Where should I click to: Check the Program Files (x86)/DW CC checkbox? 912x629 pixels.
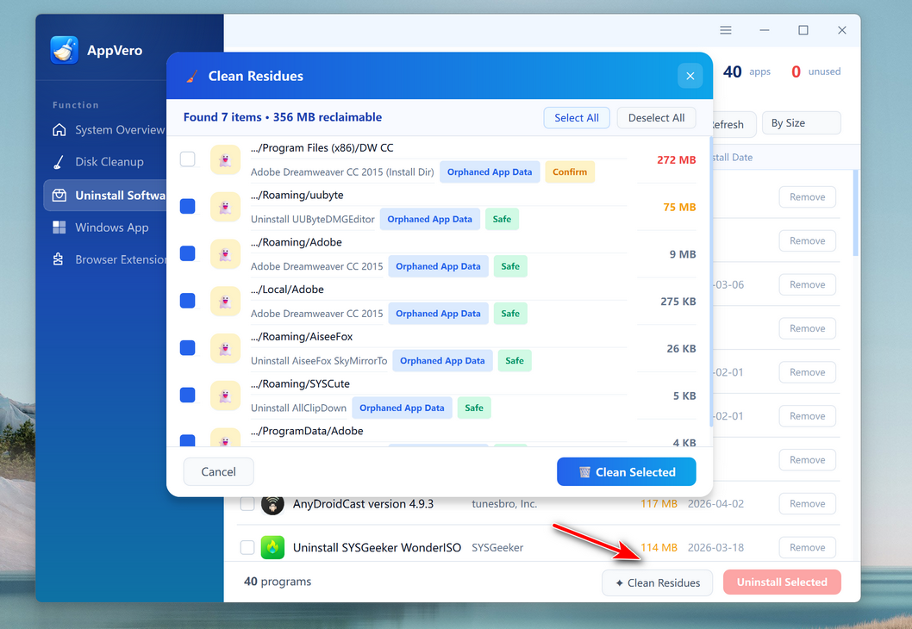click(187, 159)
